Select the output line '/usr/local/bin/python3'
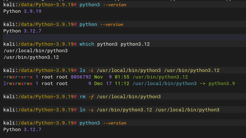The width and height of the screenshot is (246, 138). pyautogui.click(x=36, y=51)
